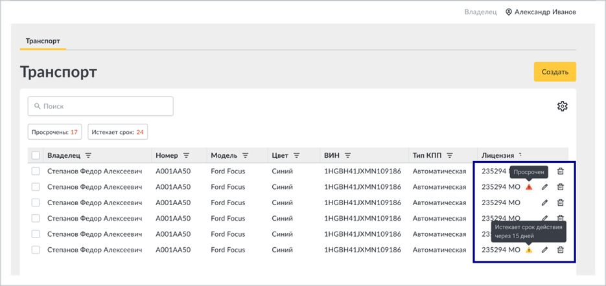
Task: Tick the select-all checkbox in table header
Action: tap(36, 155)
